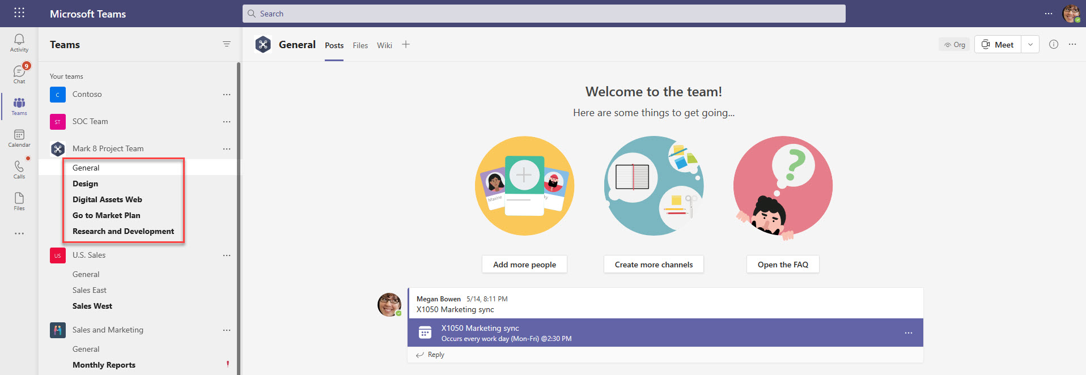Click the SOC Team avatar
The height and width of the screenshot is (375, 1086).
(58, 122)
